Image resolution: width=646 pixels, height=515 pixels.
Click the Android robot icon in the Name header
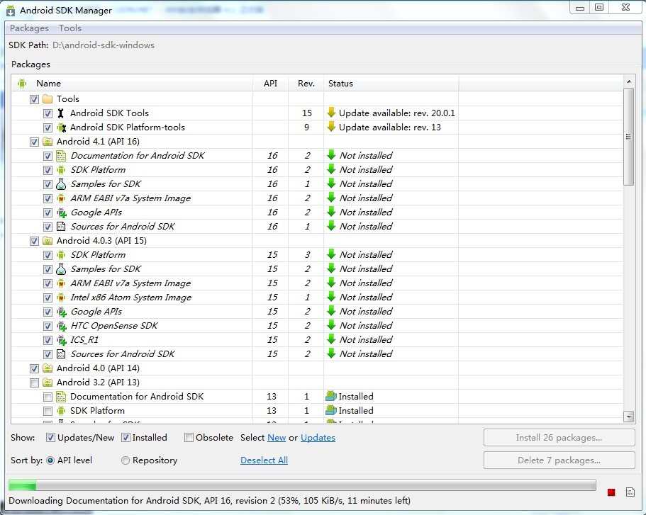[x=22, y=84]
